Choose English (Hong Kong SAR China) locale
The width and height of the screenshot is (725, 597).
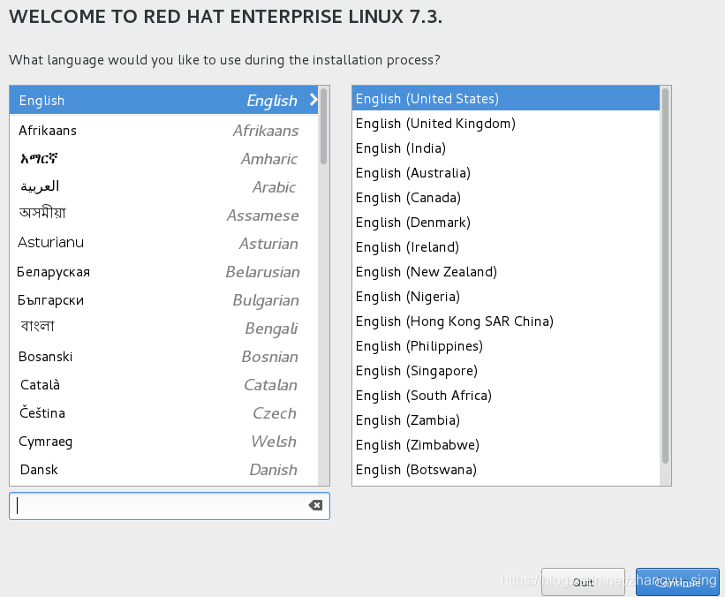pyautogui.click(x=506, y=321)
